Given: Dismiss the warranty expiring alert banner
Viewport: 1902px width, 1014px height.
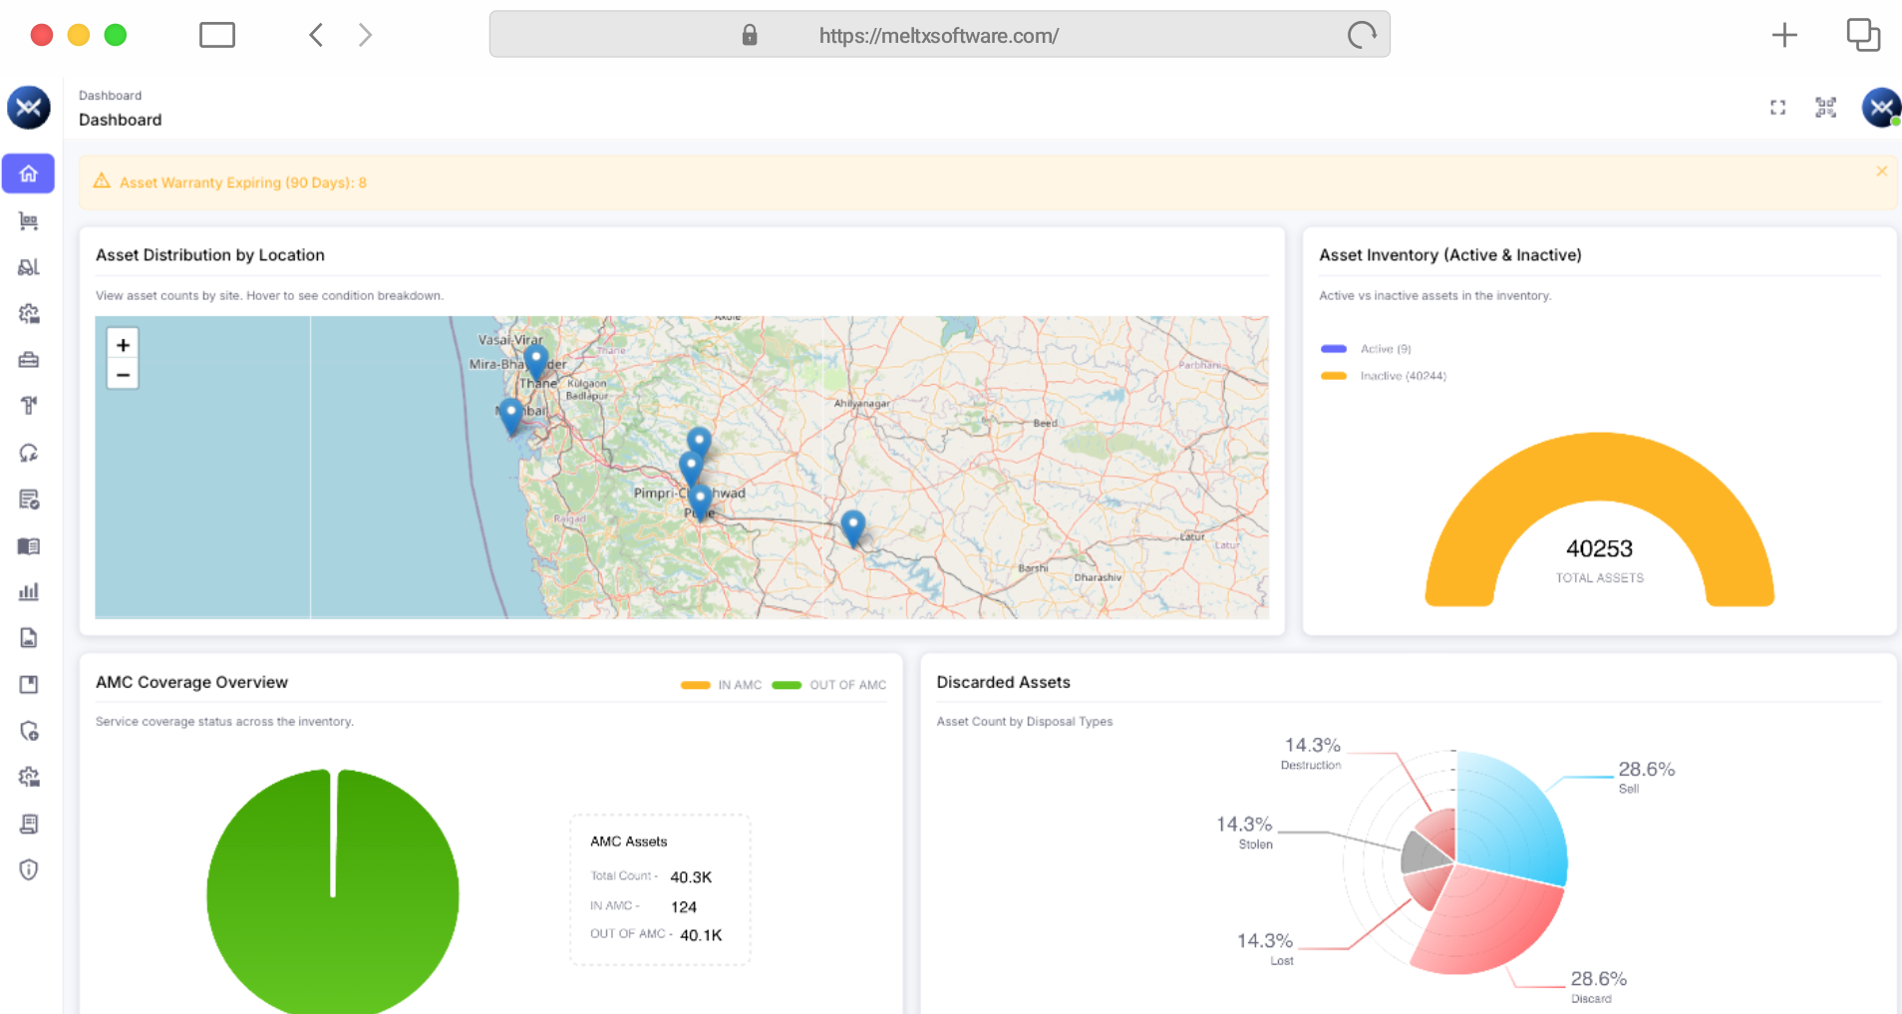Looking at the screenshot, I should pyautogui.click(x=1881, y=171).
